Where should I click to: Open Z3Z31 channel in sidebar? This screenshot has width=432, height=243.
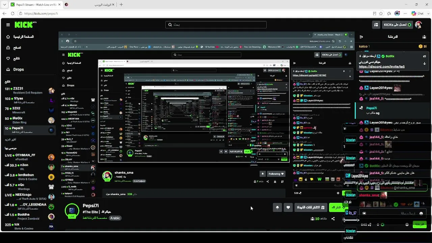pyautogui.click(x=29, y=90)
